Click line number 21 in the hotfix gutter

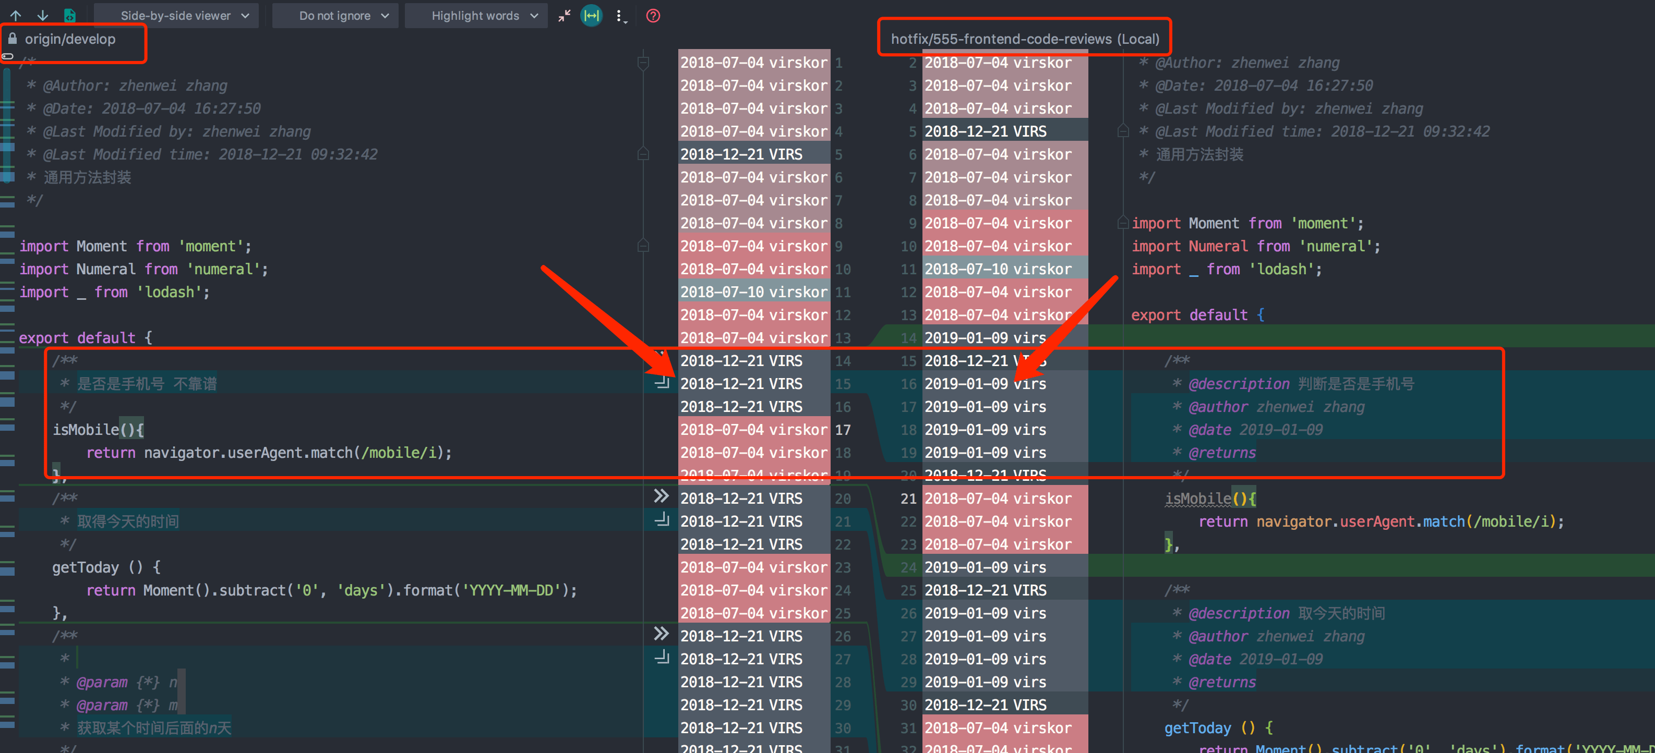click(x=908, y=499)
